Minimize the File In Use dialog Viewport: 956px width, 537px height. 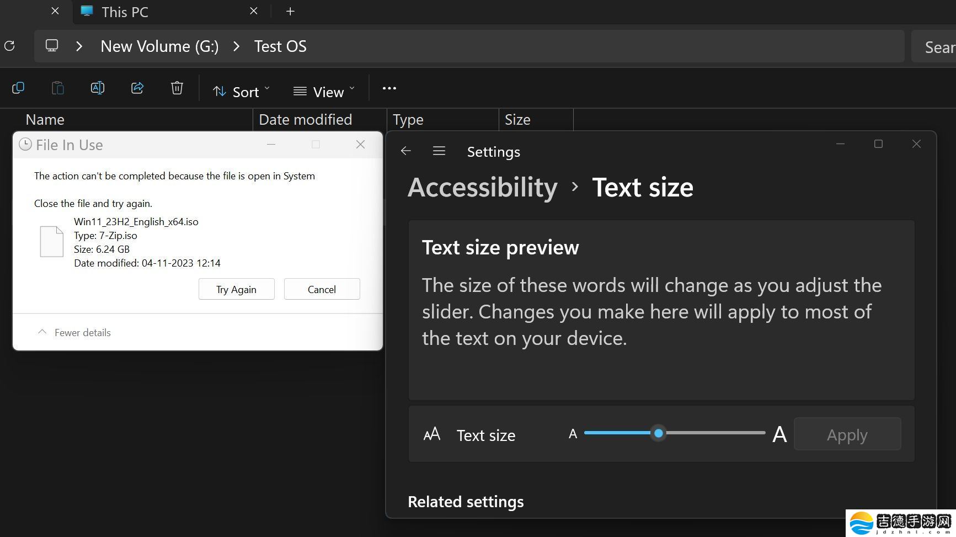pyautogui.click(x=271, y=145)
